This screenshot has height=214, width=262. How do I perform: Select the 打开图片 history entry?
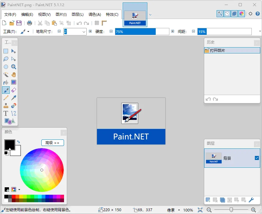232,50
